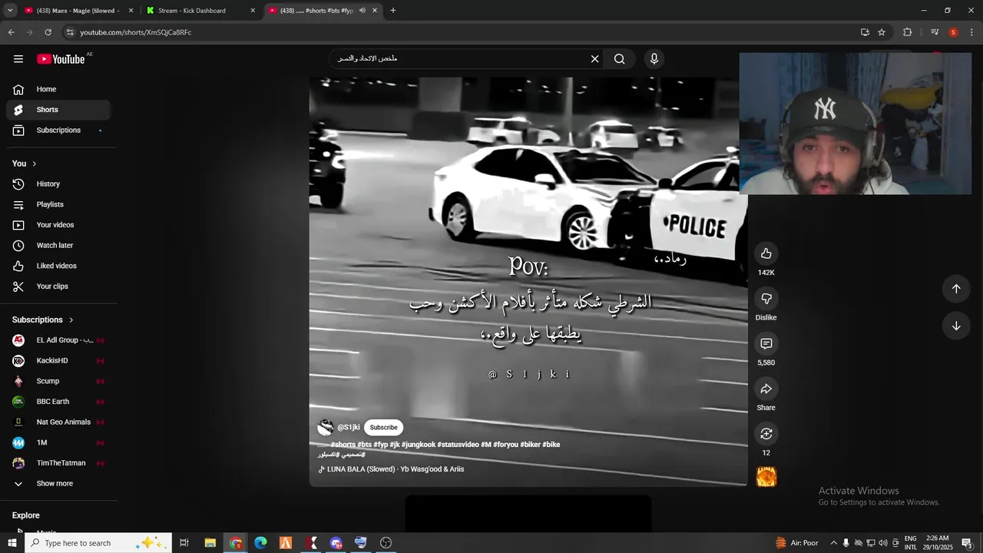Open the @S1jki channel avatar
This screenshot has width=983, height=553.
click(x=326, y=428)
